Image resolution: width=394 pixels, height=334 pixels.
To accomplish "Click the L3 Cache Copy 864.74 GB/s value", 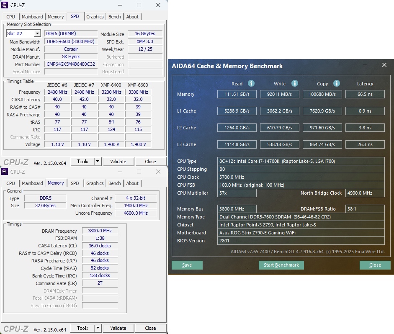I will (322, 144).
